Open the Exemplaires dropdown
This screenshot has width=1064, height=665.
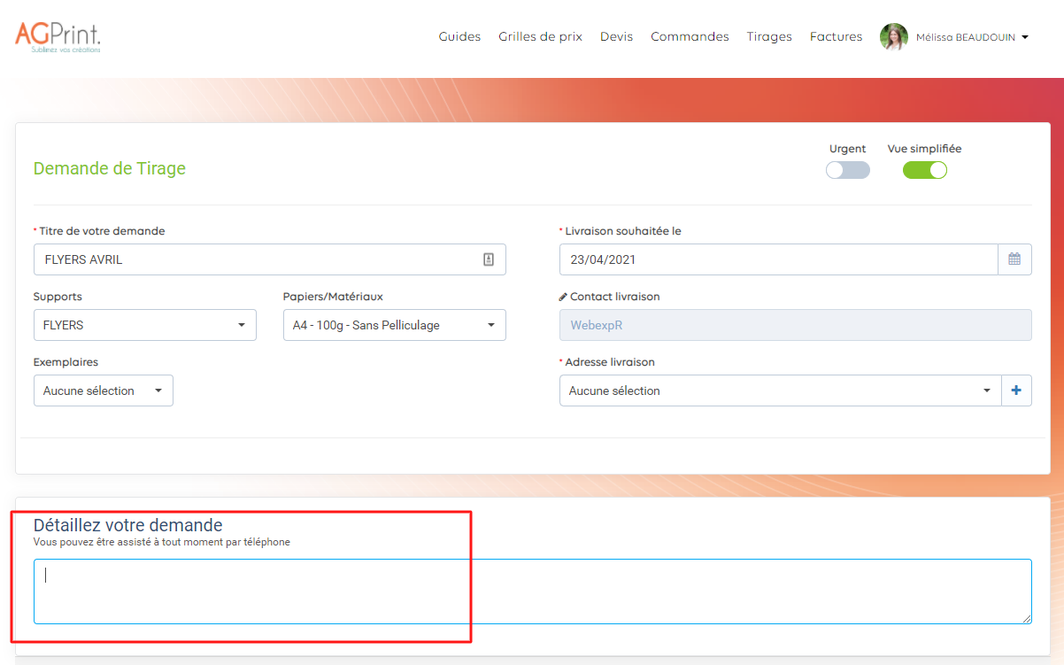pos(103,390)
